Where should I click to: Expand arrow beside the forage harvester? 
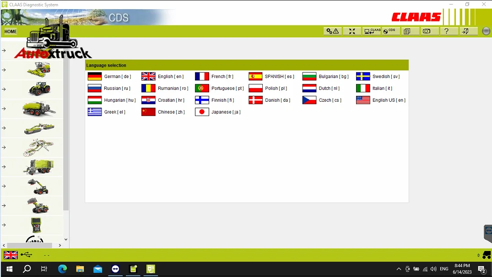coord(4,70)
